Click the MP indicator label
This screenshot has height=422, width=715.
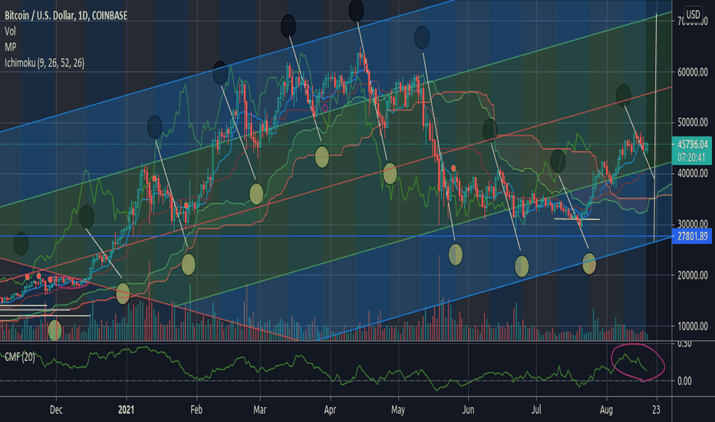(11, 47)
